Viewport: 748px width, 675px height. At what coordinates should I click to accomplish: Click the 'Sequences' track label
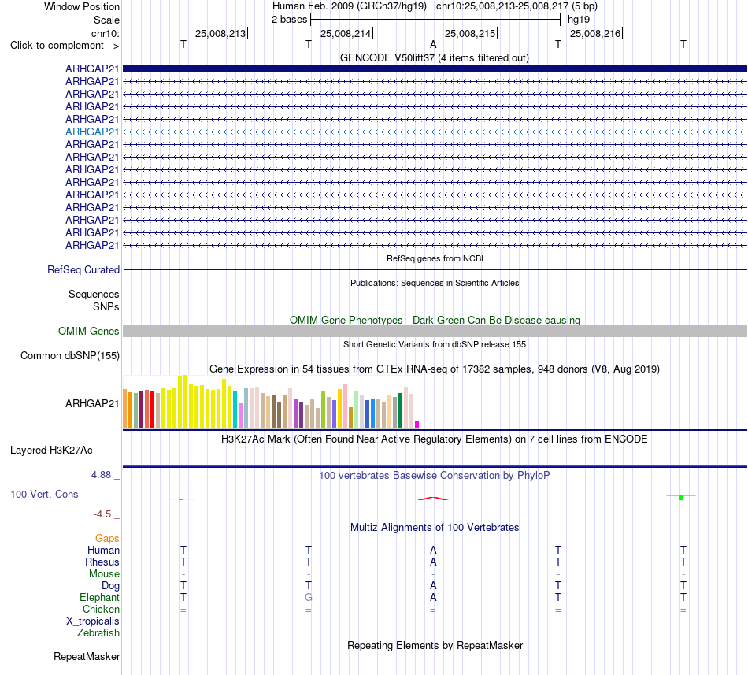tap(94, 294)
